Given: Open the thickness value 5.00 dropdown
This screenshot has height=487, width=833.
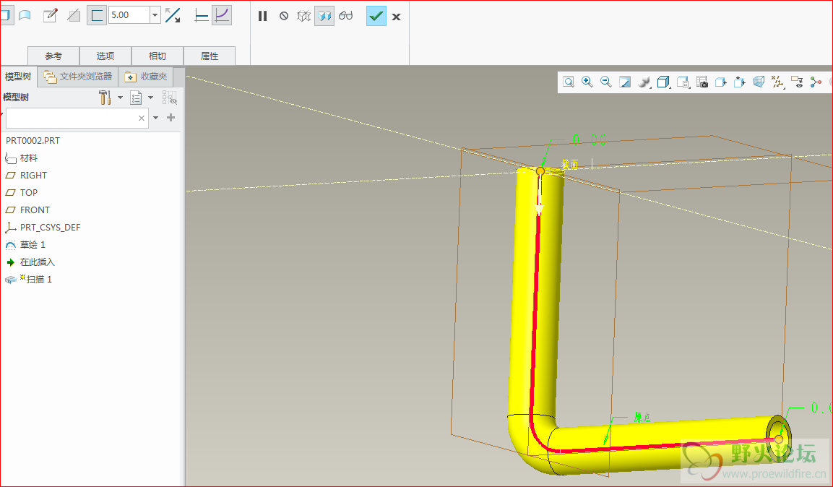Looking at the screenshot, I should point(155,15).
